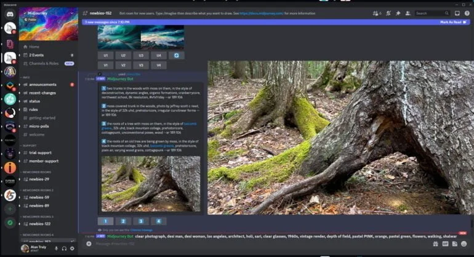Open the Help question mark icon
The width and height of the screenshot is (474, 257).
click(467, 13)
